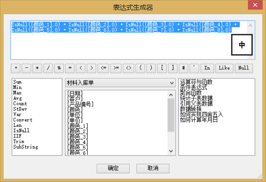Click the 取消 cancel button
The height and width of the screenshot is (182, 266).
(153, 168)
